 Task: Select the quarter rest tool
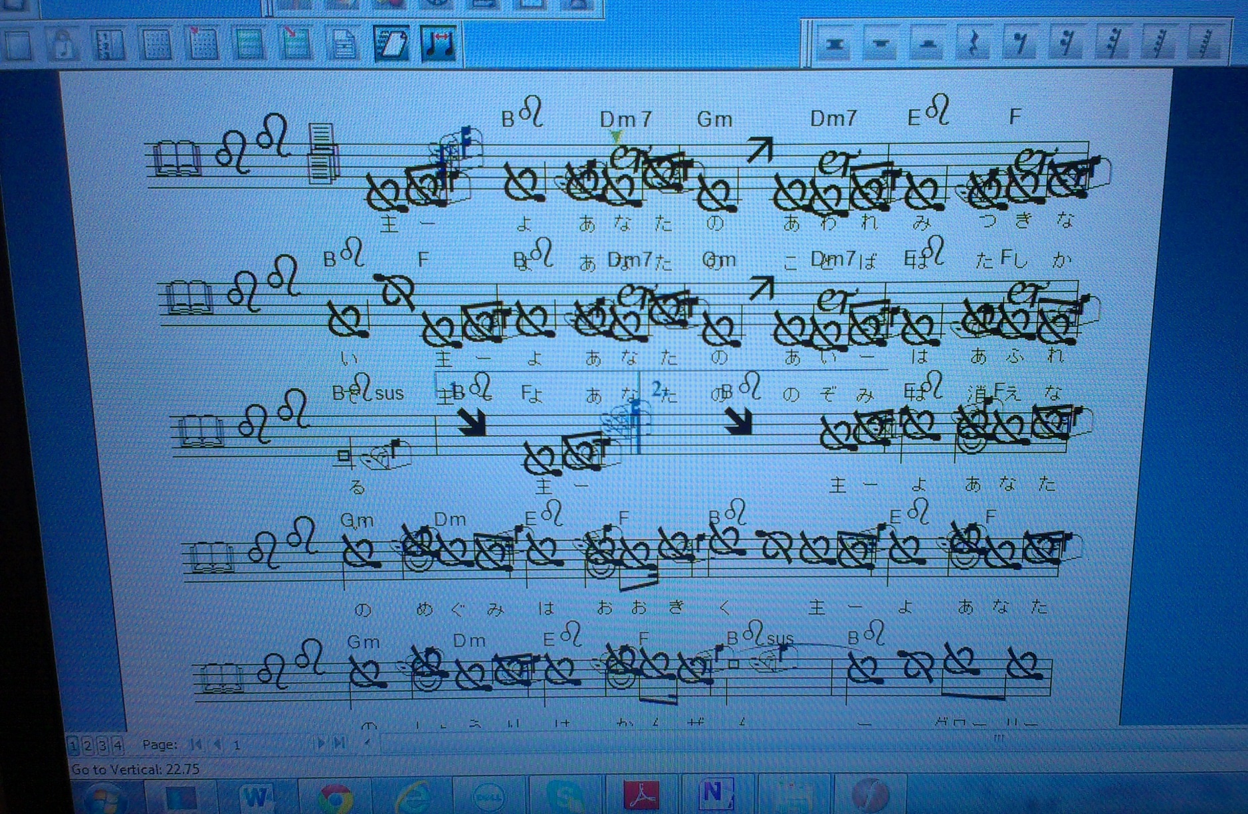(x=973, y=44)
